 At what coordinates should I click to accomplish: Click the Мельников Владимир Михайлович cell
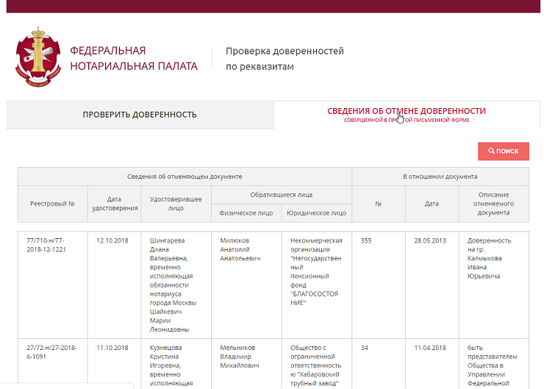click(246, 364)
